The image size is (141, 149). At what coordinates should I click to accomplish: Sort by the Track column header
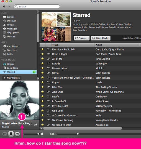73,45
